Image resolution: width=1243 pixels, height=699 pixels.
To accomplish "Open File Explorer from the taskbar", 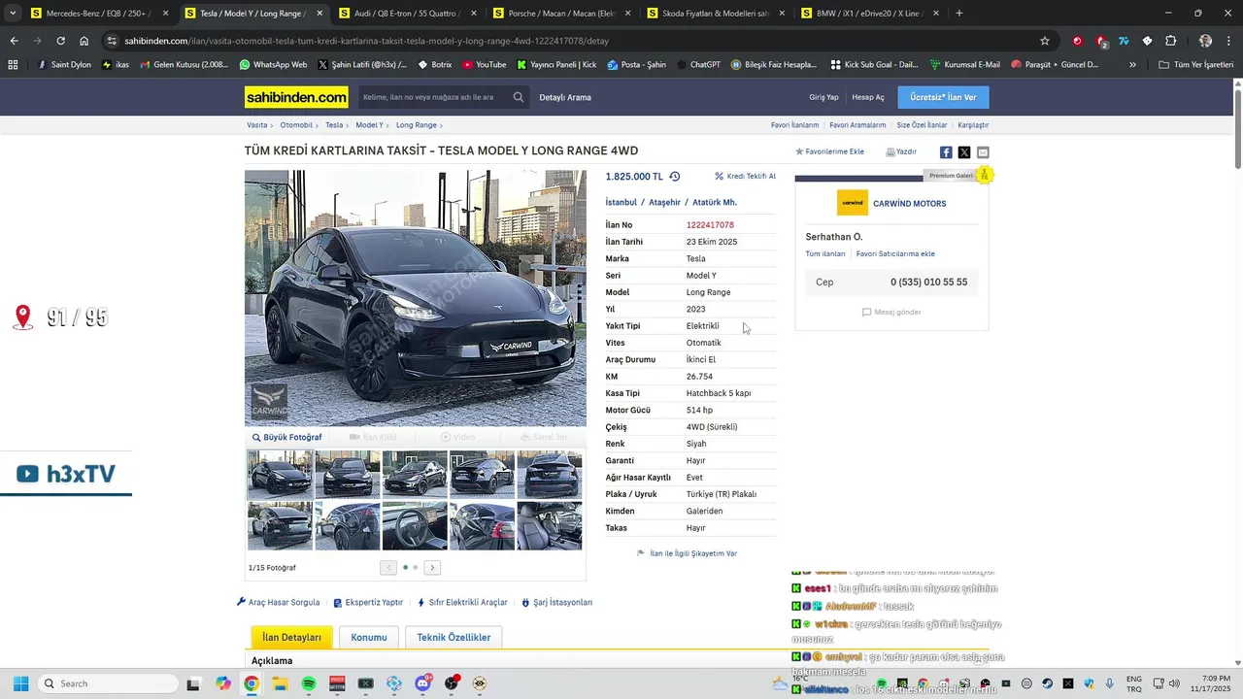I will click(280, 683).
